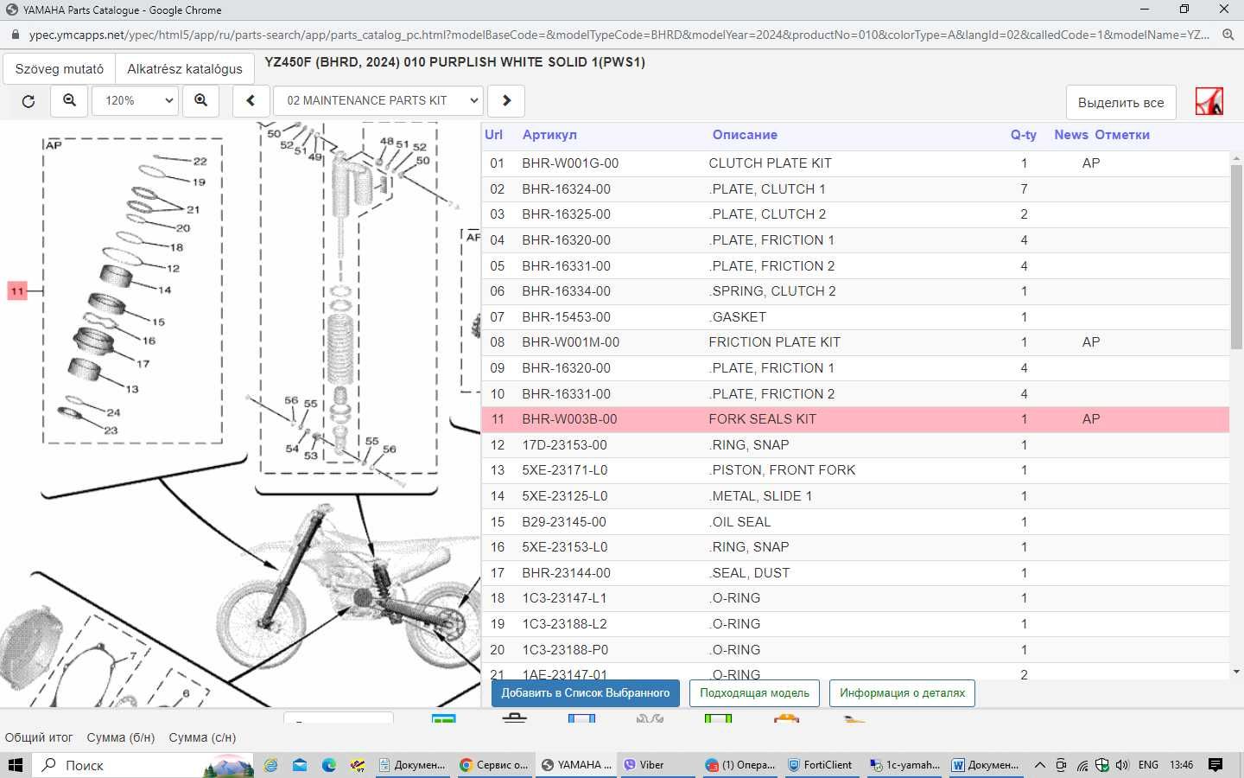Switch the ENG input language
The height and width of the screenshot is (778, 1244).
tap(1148, 765)
